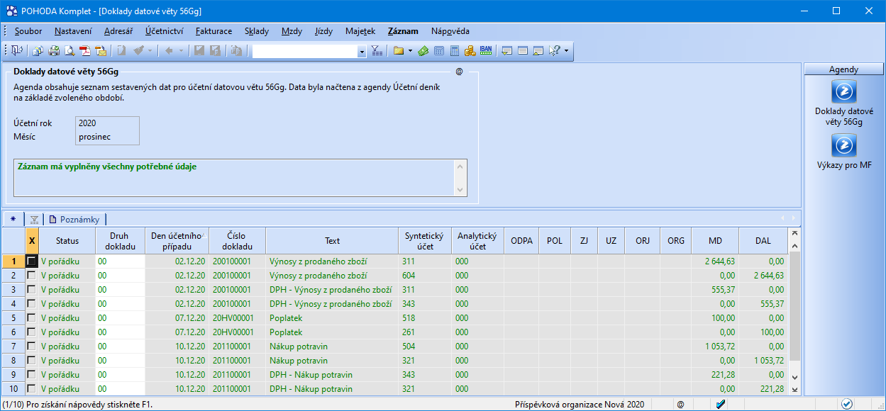Tick the checkbox in row 3
The width and height of the screenshot is (886, 411).
pyautogui.click(x=31, y=290)
